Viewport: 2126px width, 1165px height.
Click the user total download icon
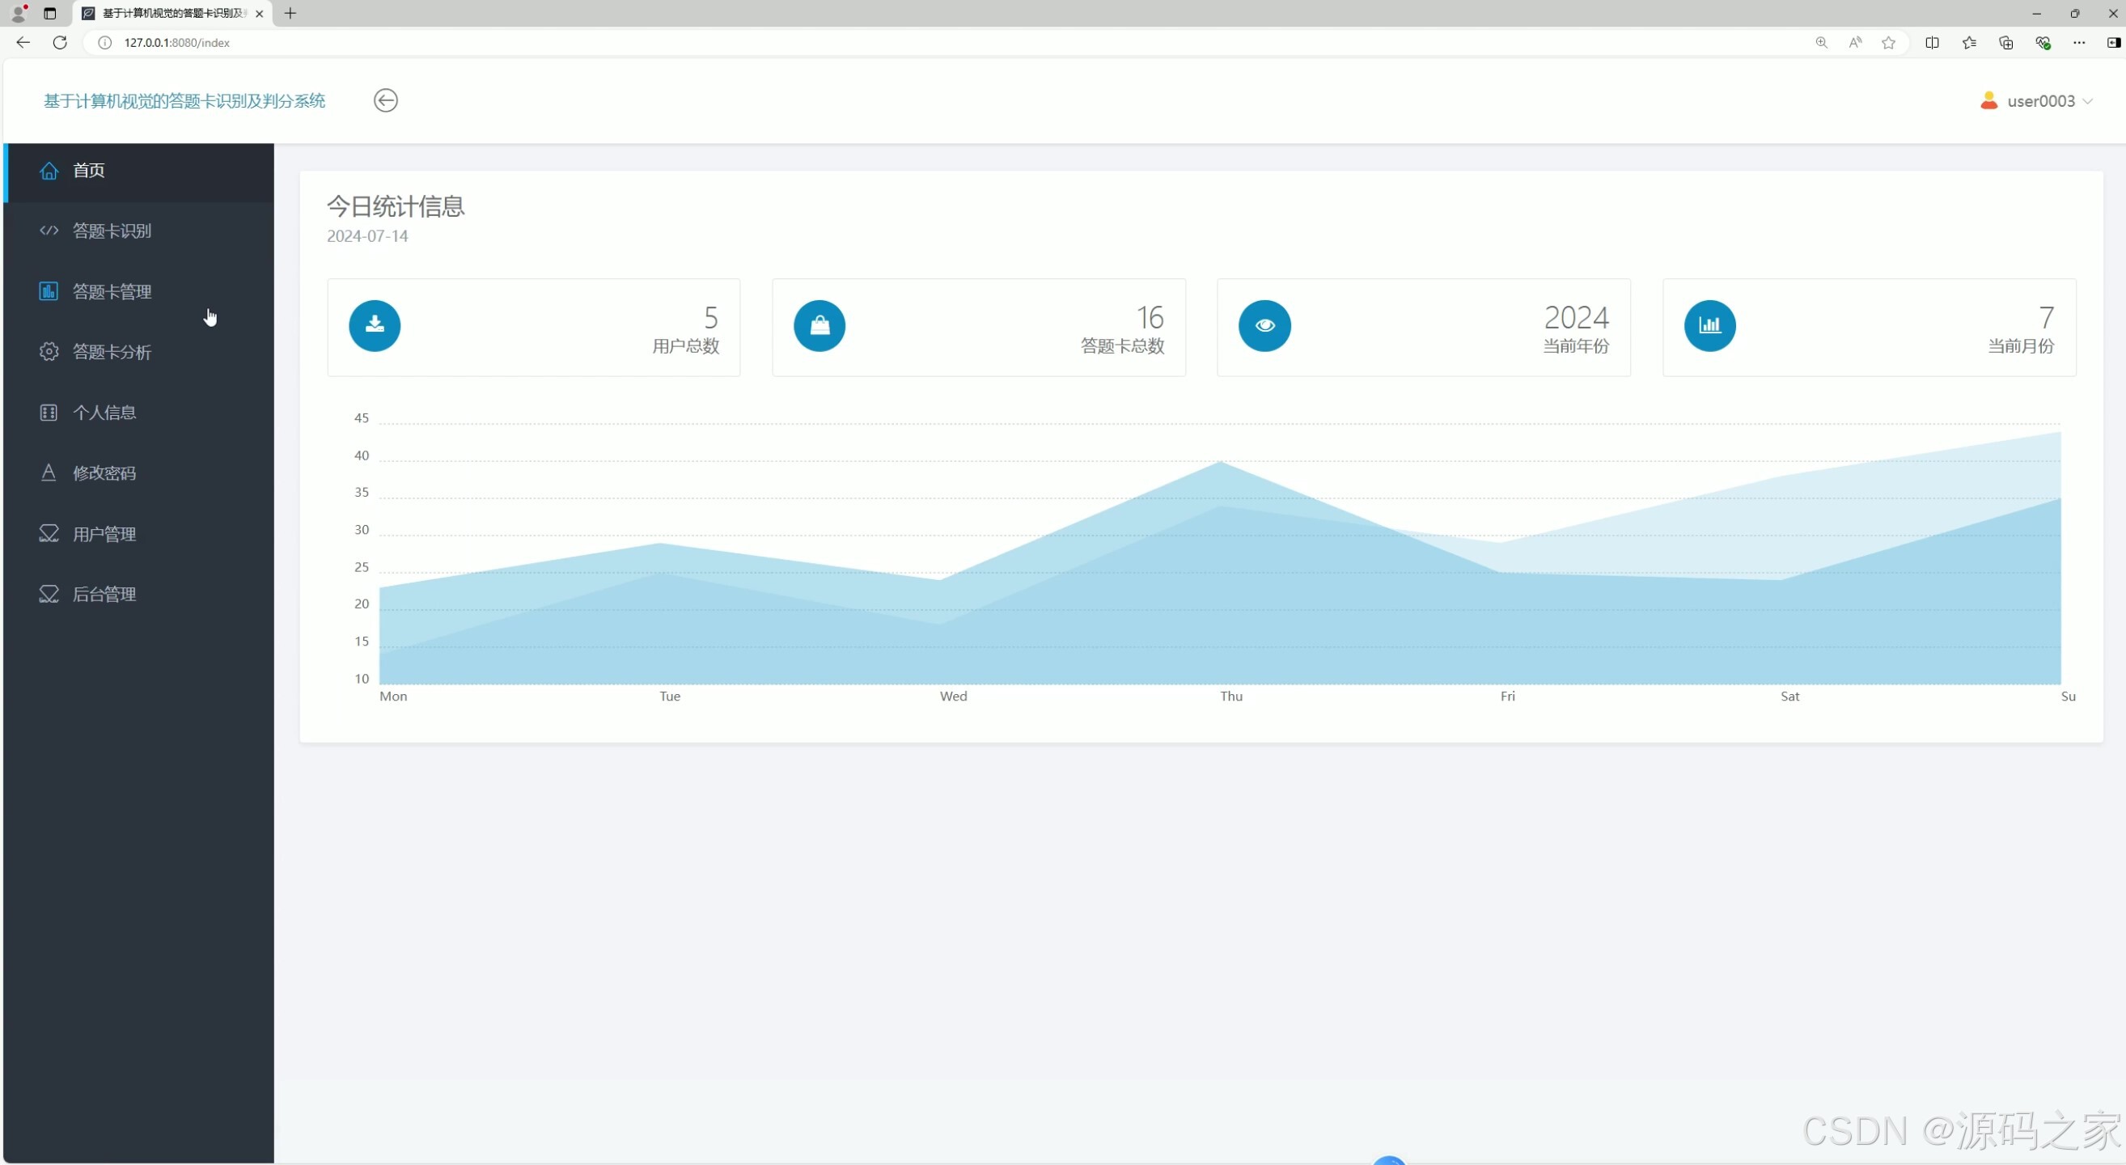(375, 326)
